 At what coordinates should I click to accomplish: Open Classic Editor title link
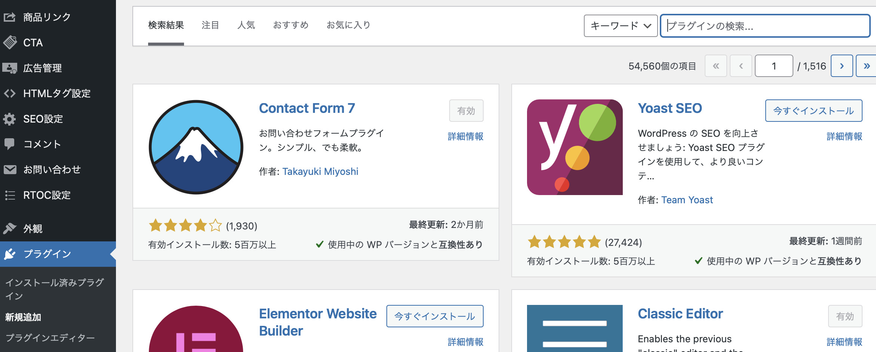[x=680, y=314]
